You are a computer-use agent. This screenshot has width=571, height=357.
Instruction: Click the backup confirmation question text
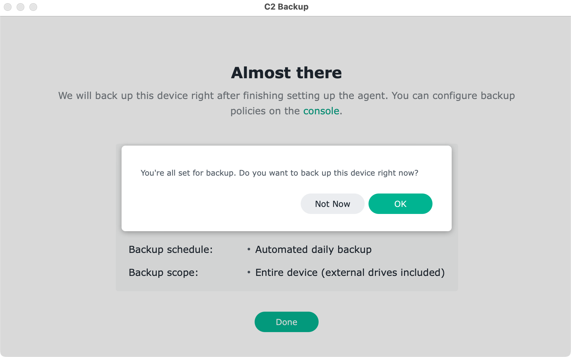[x=280, y=173]
